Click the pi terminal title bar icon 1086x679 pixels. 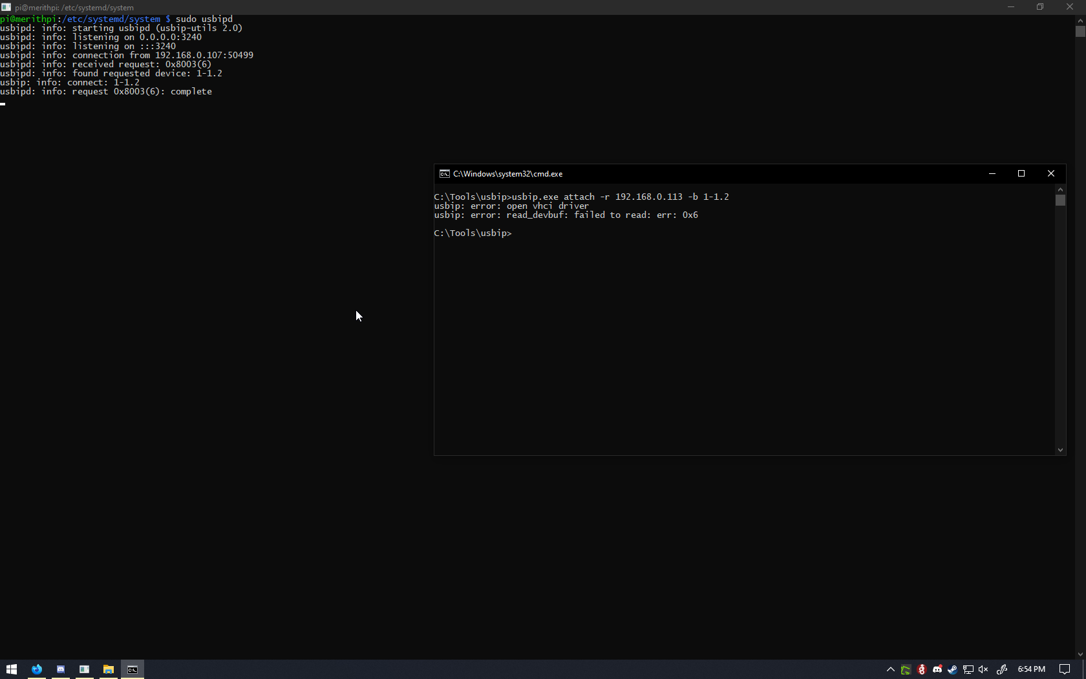[6, 7]
